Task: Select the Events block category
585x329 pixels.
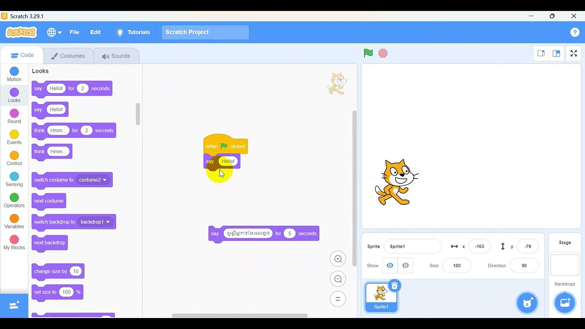Action: 14,138
